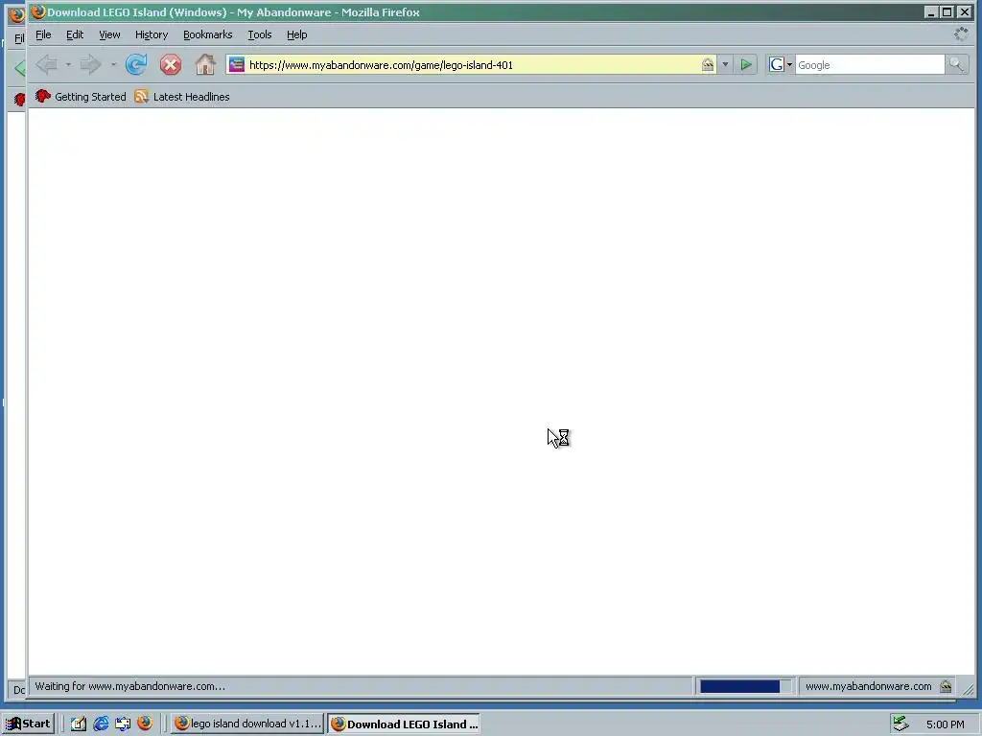
Task: Click the Forward navigation arrow
Action: pos(91,64)
